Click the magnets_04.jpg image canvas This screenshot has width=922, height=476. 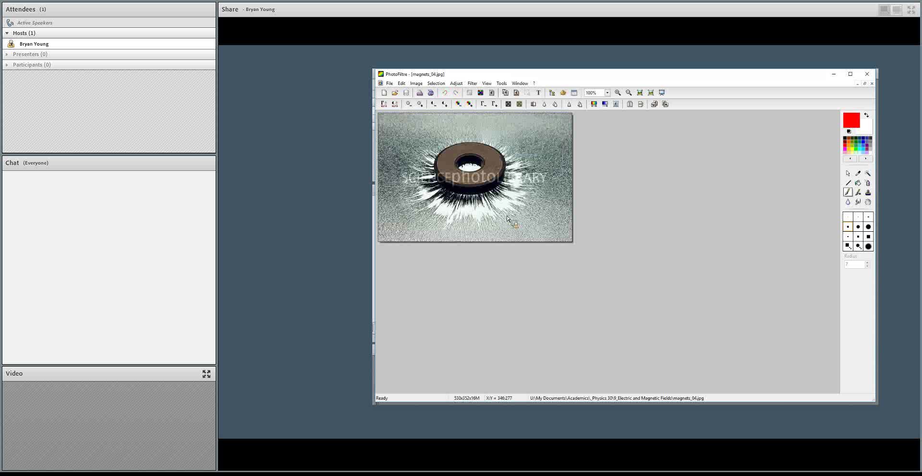point(475,178)
